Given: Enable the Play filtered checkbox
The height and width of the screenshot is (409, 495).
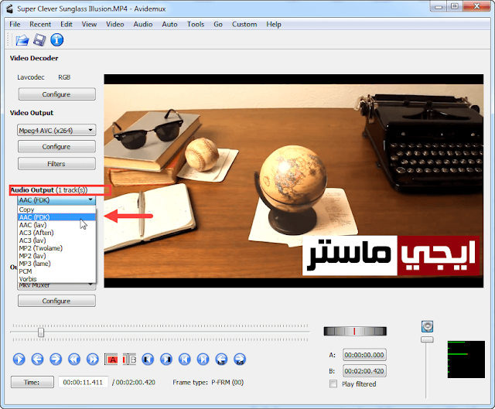Looking at the screenshot, I should coord(333,383).
